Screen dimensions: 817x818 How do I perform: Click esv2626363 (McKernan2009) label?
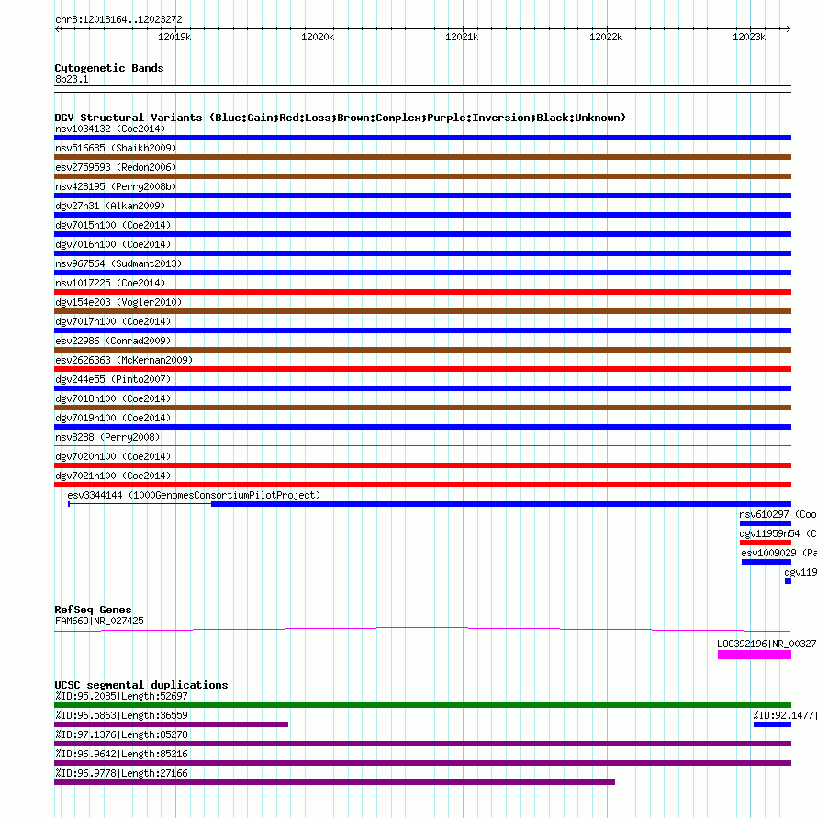click(124, 361)
